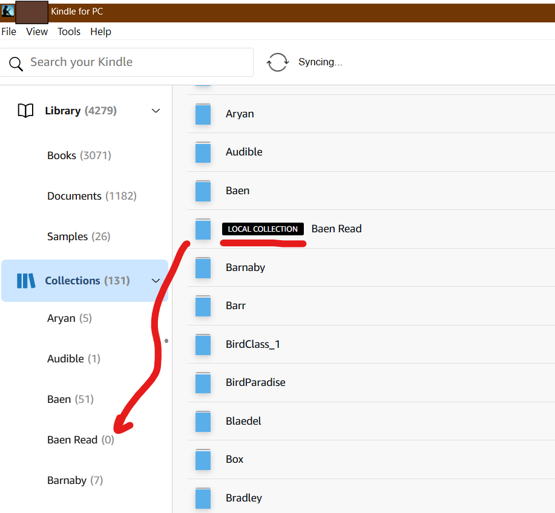This screenshot has width=555, height=513.
Task: Click the Box collection folder icon
Action: (203, 459)
